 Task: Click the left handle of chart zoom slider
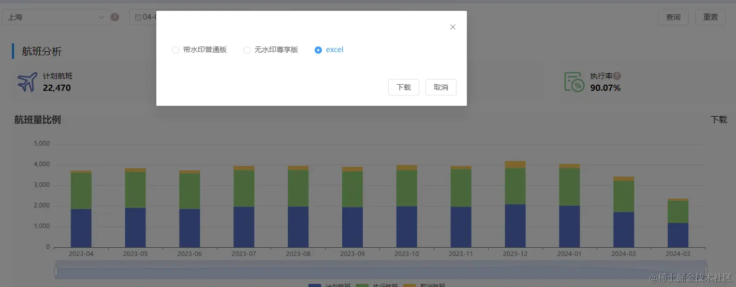56,271
